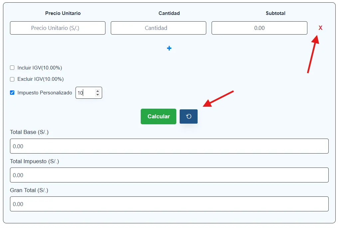The width and height of the screenshot is (339, 228).
Task: Reset the form using the circular arrow button
Action: click(x=189, y=117)
